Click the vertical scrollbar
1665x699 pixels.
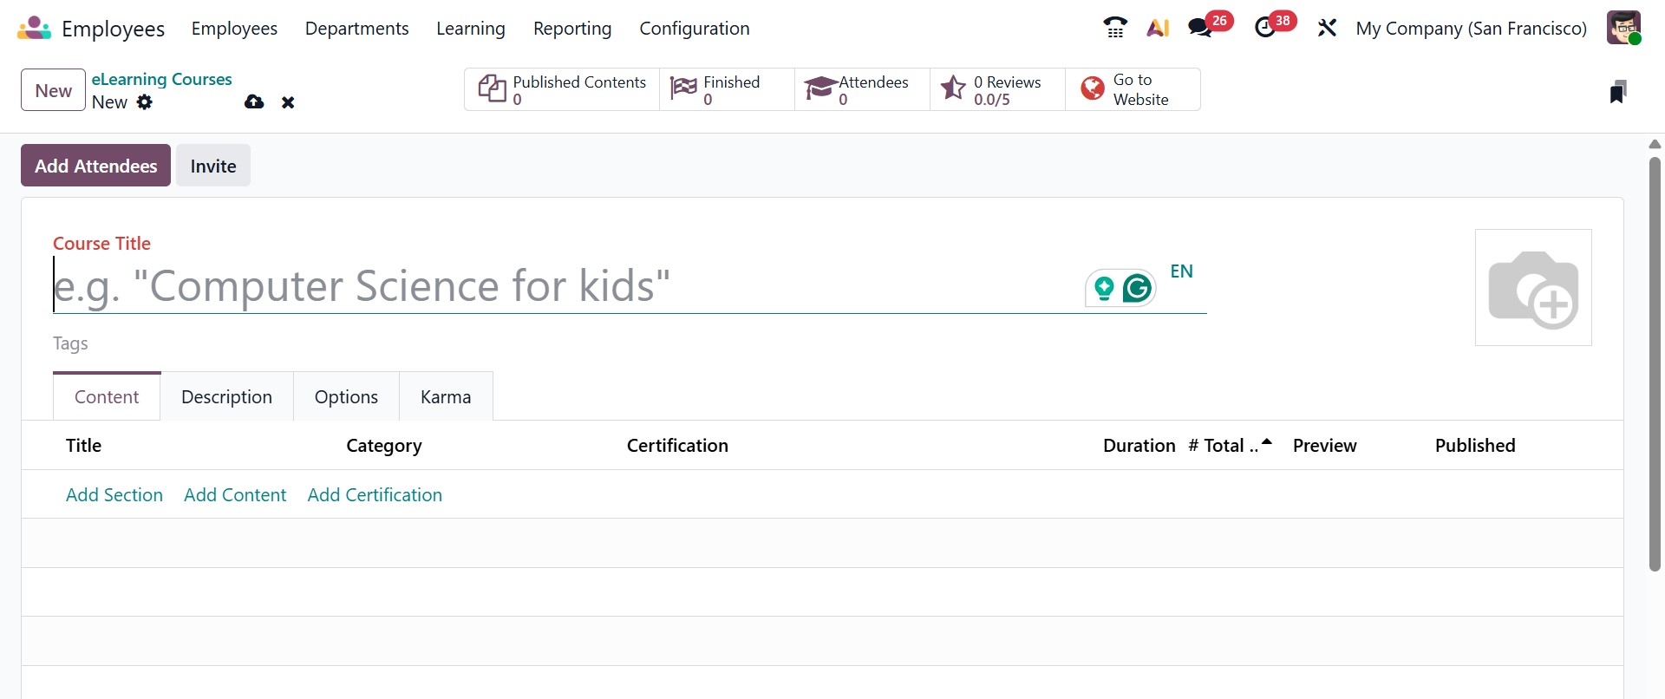(1655, 364)
